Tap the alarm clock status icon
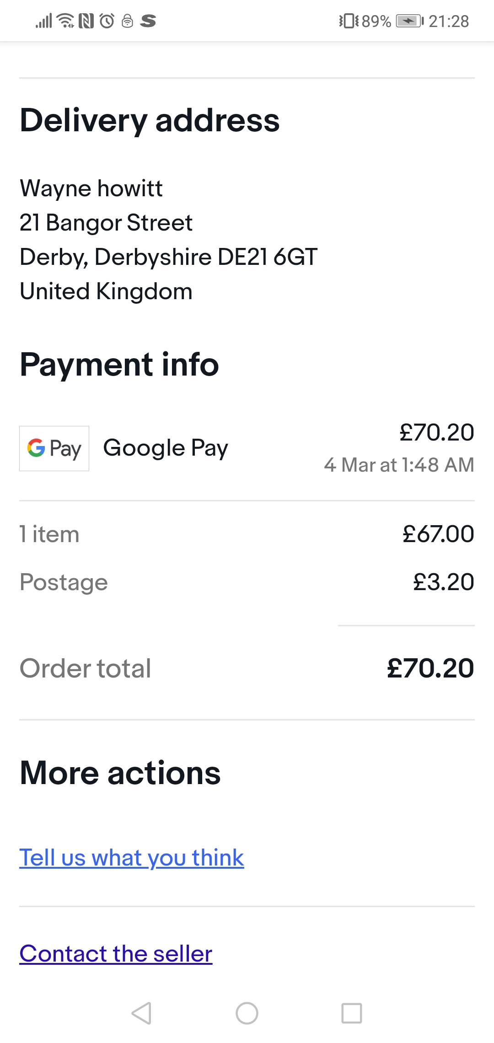494x1043 pixels. 107,21
